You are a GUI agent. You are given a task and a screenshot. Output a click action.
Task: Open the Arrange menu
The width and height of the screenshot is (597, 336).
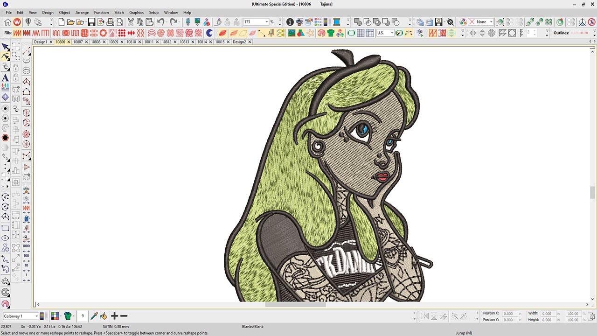pyautogui.click(x=82, y=13)
